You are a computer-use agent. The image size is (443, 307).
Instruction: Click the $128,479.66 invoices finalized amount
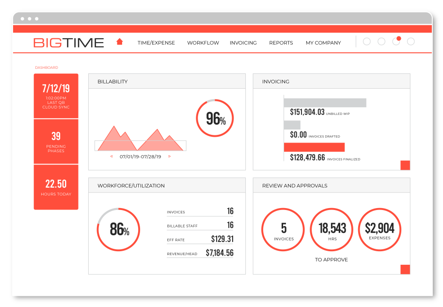[x=307, y=157]
